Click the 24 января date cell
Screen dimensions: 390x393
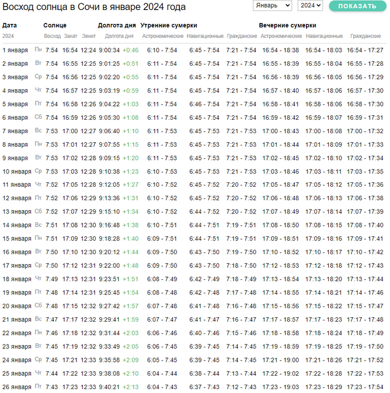(x=17, y=361)
